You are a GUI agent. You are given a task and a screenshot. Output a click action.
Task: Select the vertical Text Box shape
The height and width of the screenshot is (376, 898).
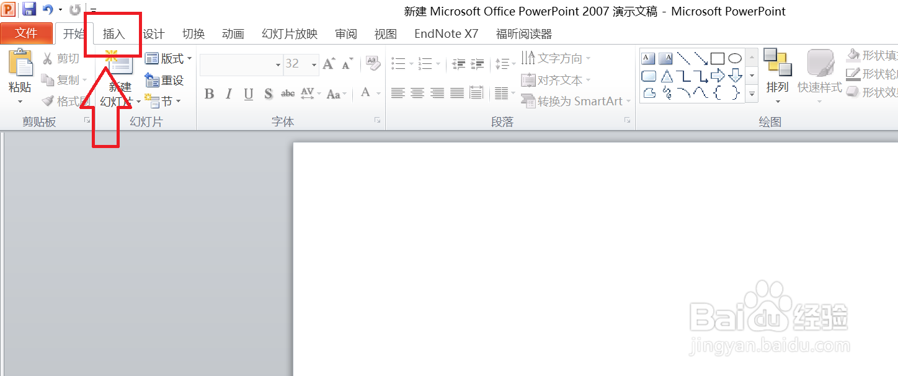(665, 59)
